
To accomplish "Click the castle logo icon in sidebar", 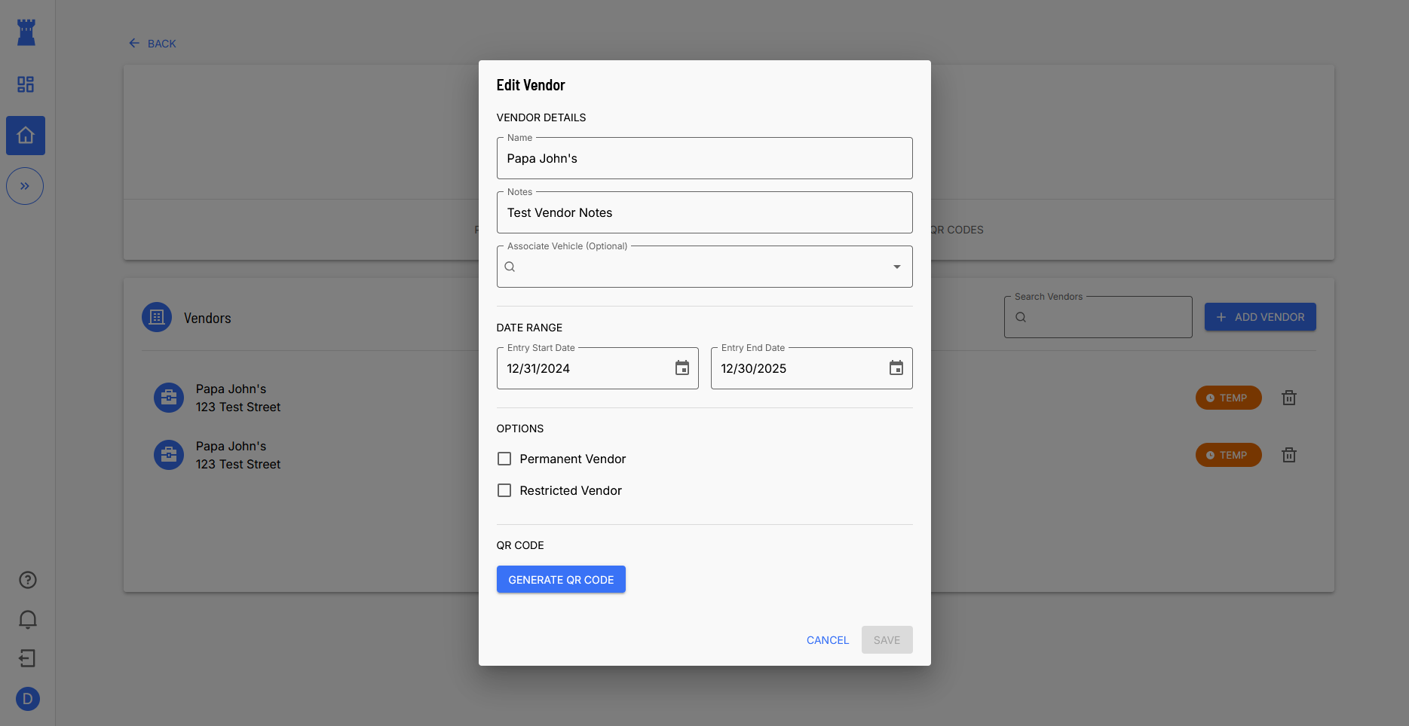I will (26, 32).
